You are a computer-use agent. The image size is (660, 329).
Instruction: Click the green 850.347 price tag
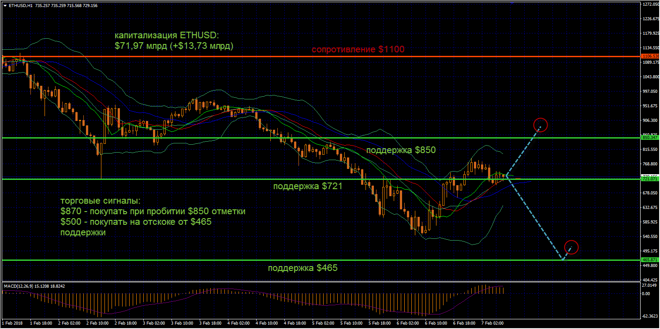[x=650, y=138]
